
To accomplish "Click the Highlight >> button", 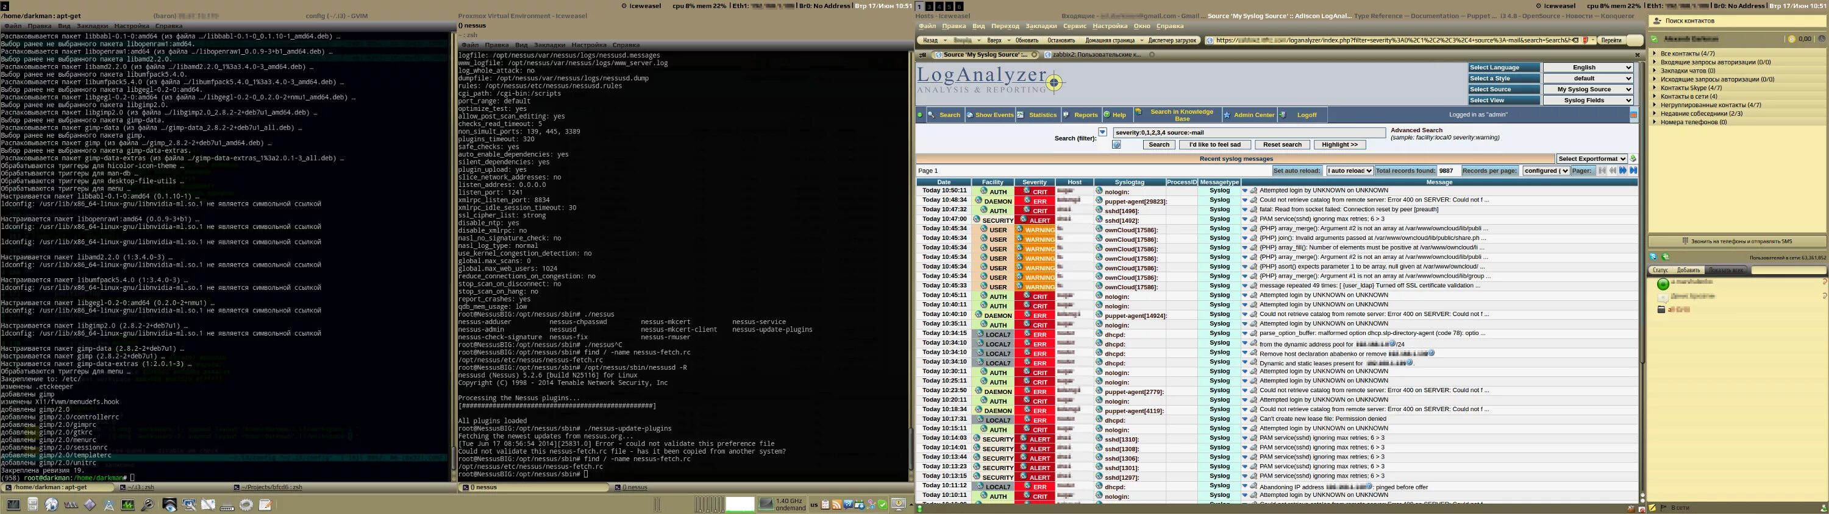I will pyautogui.click(x=1340, y=144).
